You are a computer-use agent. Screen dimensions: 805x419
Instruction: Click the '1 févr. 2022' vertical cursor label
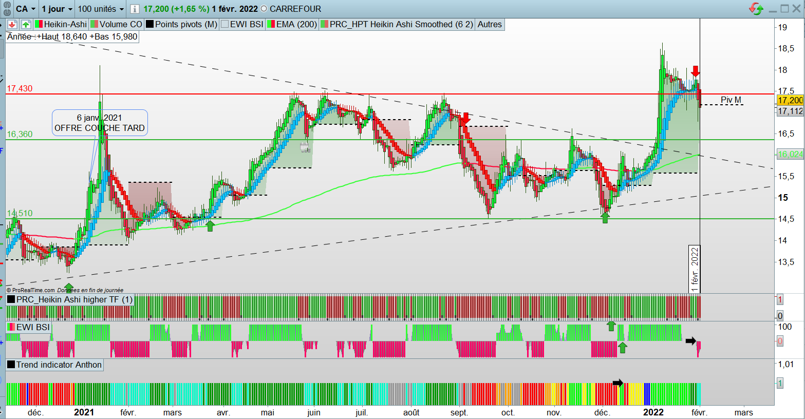point(695,269)
